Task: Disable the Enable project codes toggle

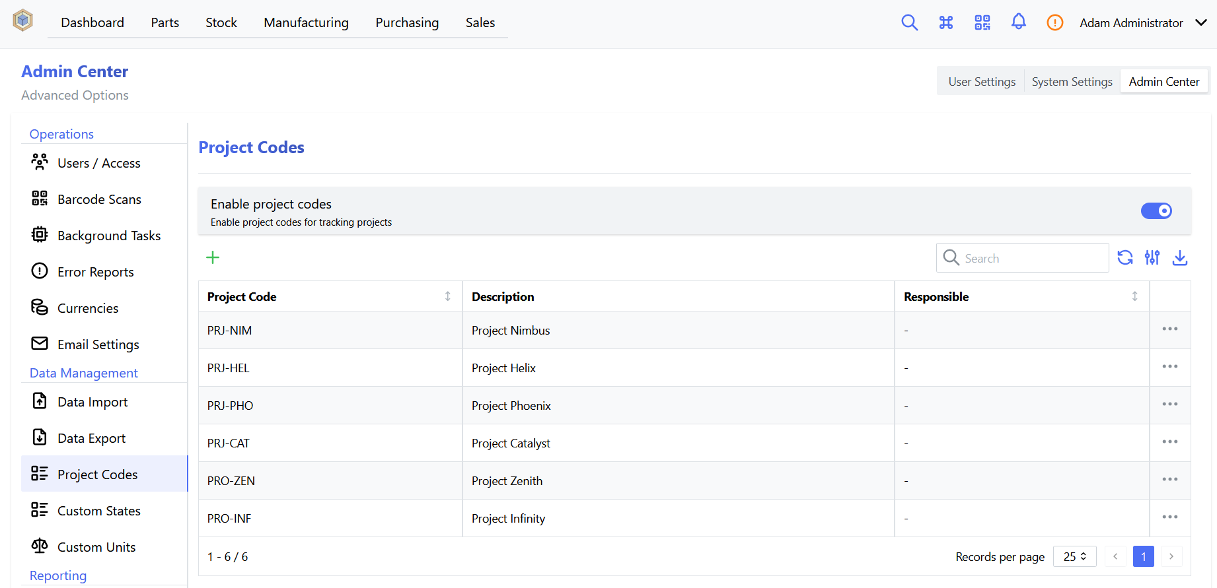Action: click(1156, 211)
